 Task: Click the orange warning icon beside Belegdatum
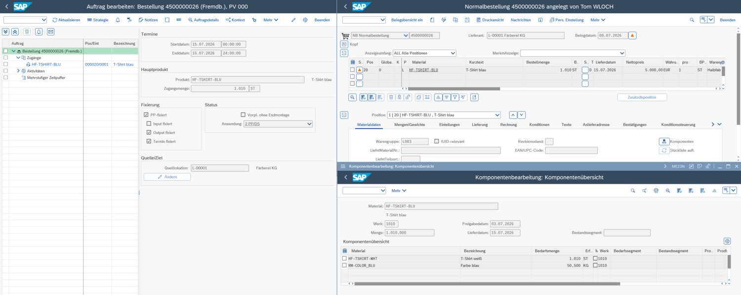(632, 35)
